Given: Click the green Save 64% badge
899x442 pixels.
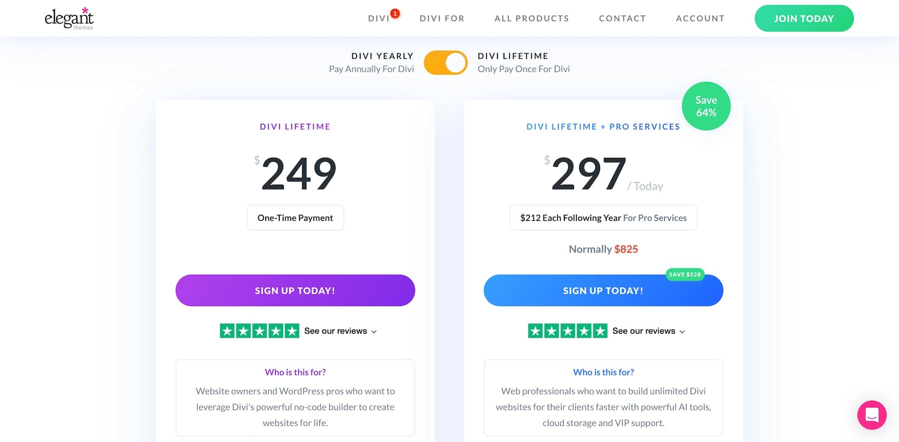Looking at the screenshot, I should point(706,105).
